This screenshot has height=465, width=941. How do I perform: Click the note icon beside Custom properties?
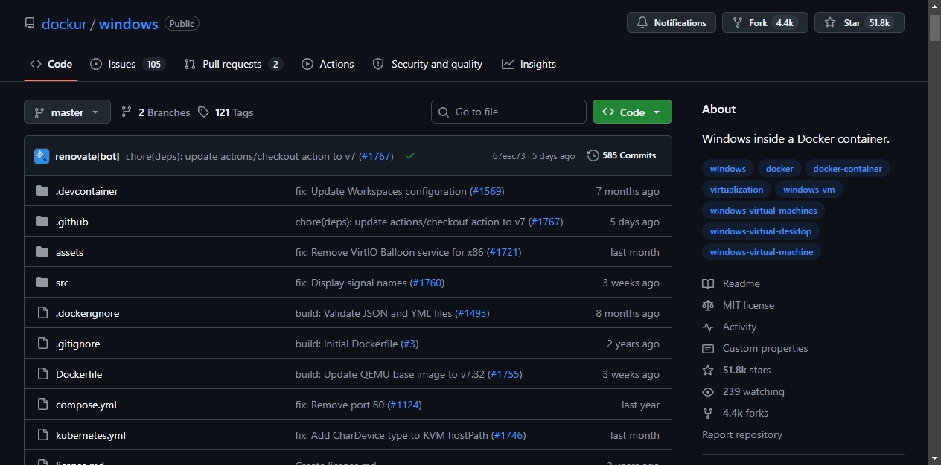pos(708,348)
